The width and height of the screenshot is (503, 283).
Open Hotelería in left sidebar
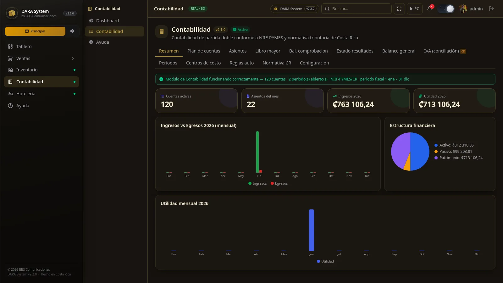pos(41,94)
